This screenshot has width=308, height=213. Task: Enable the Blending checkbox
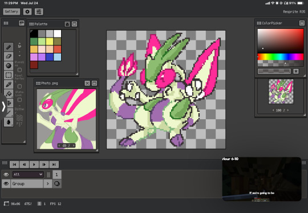coord(19,70)
